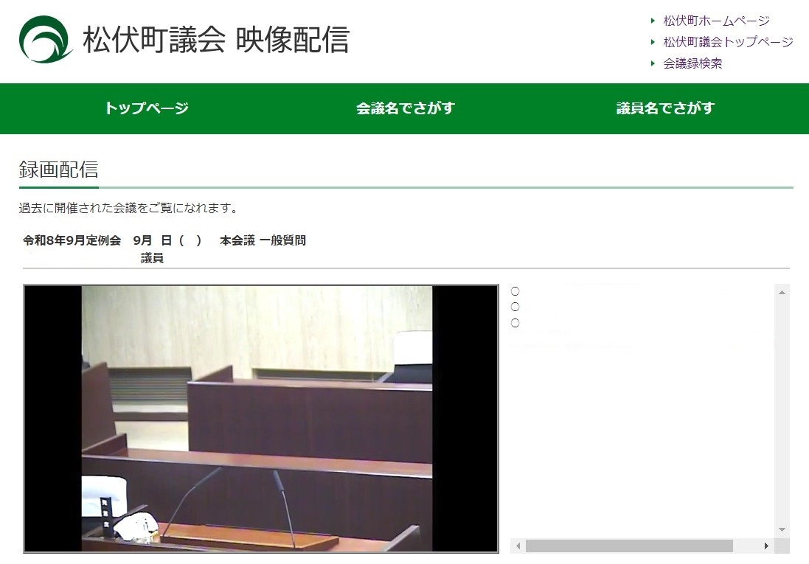
Task: Click the text 過去に開催された会議をご覧になれます。
Action: pyautogui.click(x=129, y=208)
